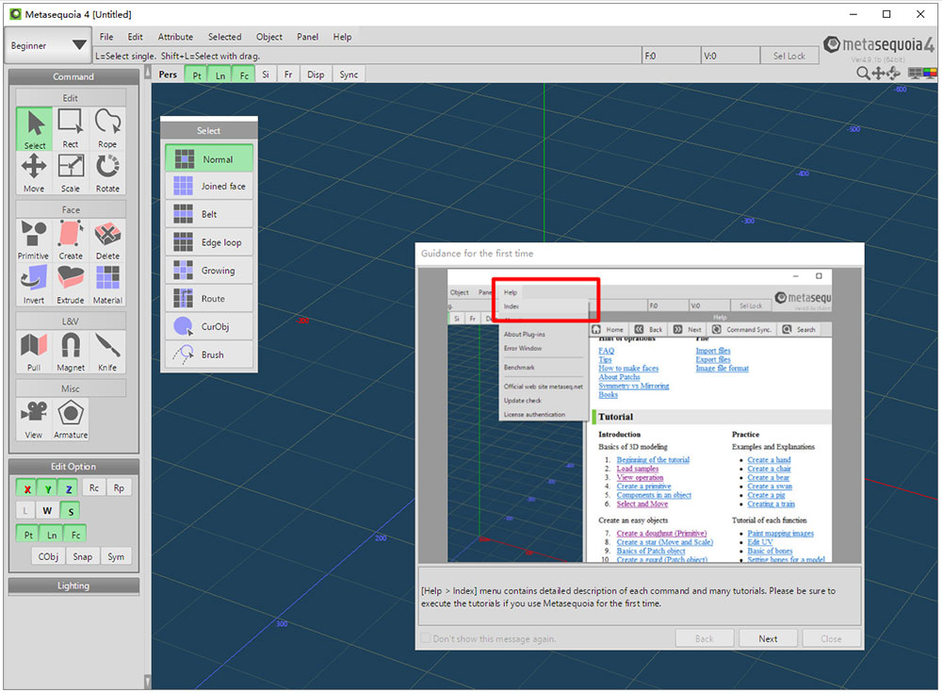Pick the Knife tool
The width and height of the screenshot is (942, 693).
[107, 352]
